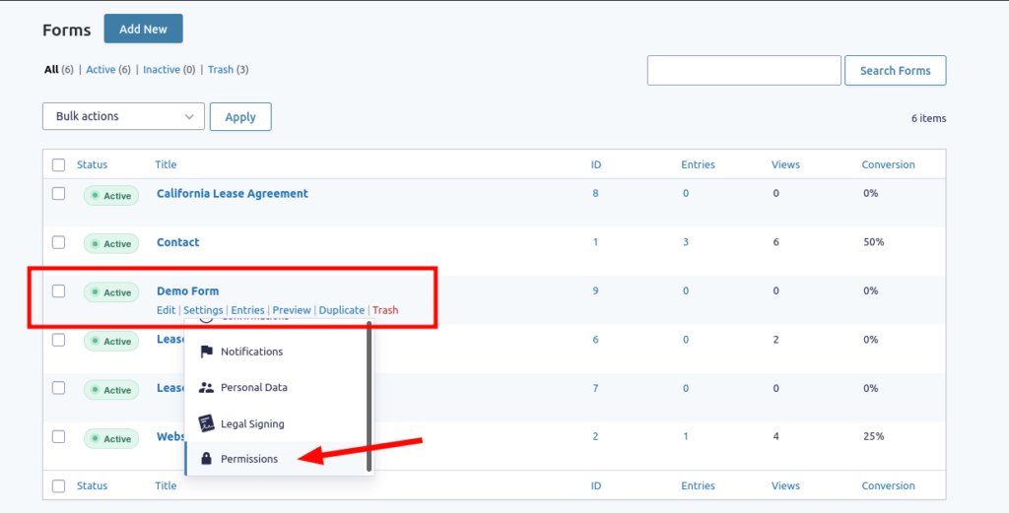Open entries count 1 for form ID 2
This screenshot has width=1009, height=513.
point(686,436)
